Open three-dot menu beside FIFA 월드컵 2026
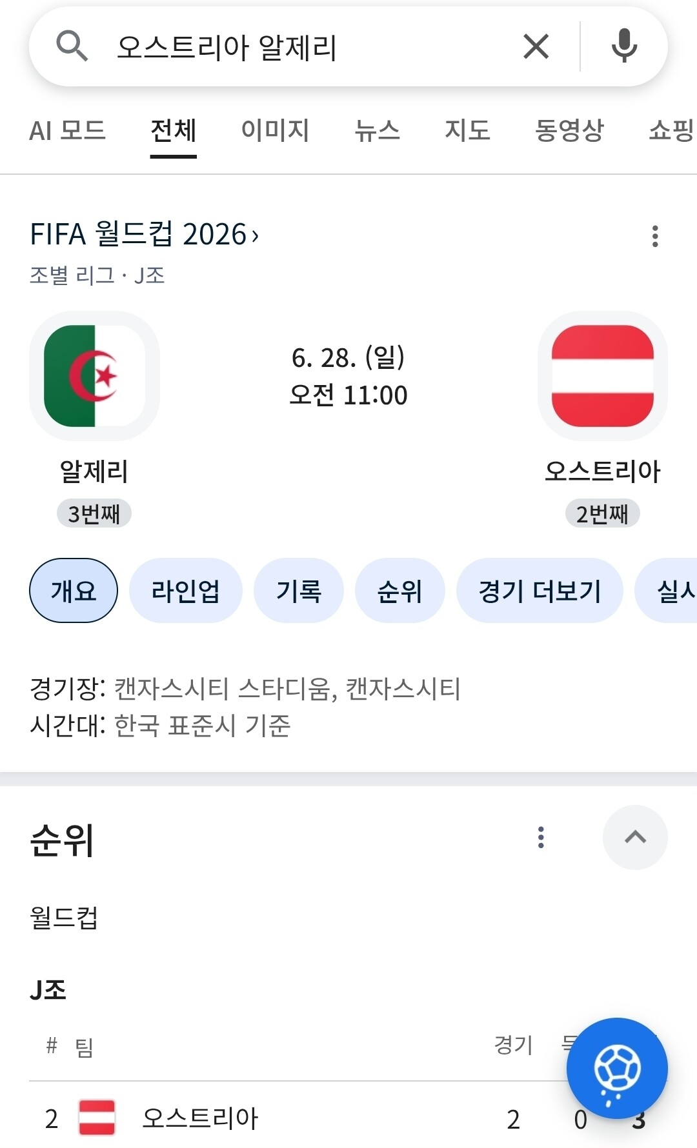Image resolution: width=697 pixels, height=1148 pixels. pos(655,236)
